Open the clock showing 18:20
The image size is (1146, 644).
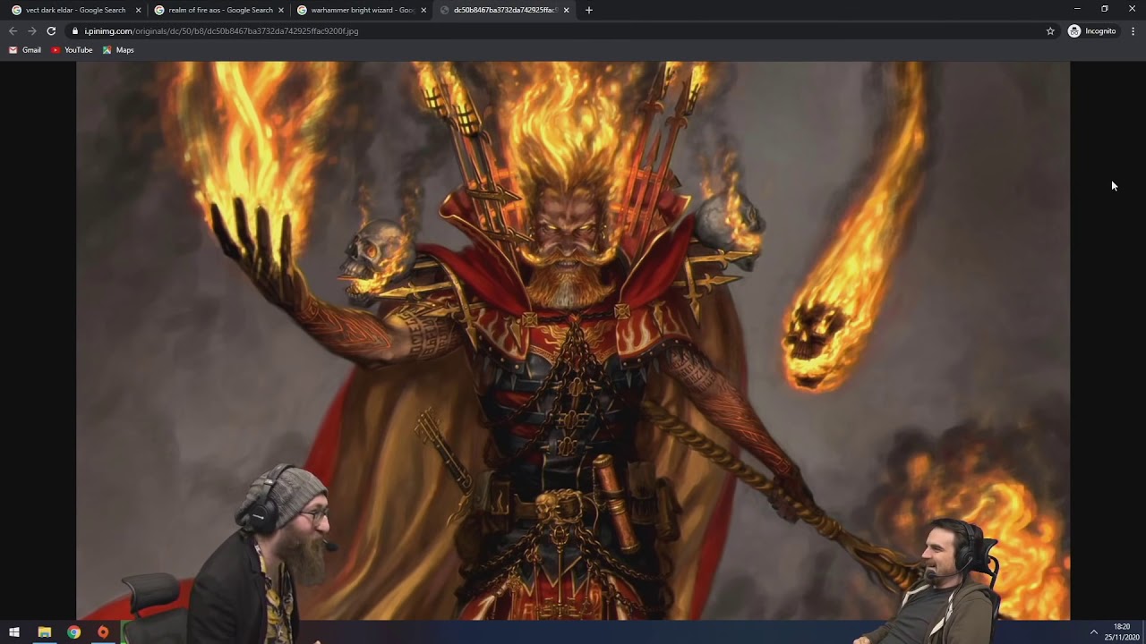(1122, 632)
